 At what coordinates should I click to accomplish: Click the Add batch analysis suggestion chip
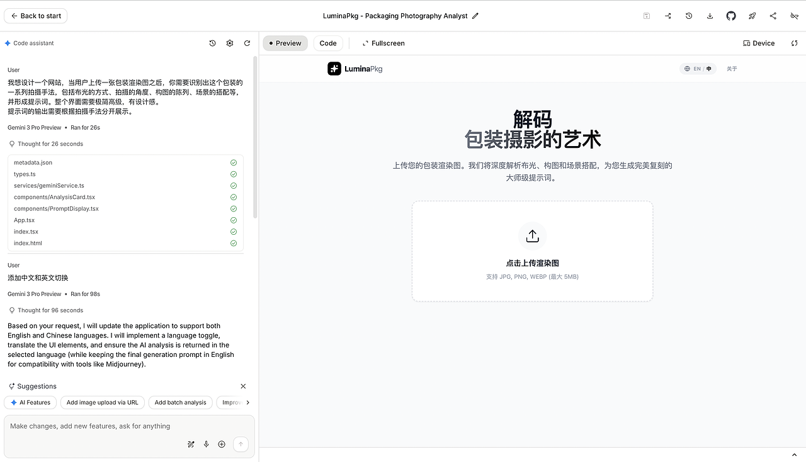[180, 402]
